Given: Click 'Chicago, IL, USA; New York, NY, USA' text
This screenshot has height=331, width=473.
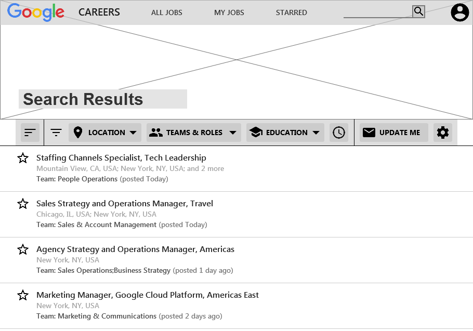Looking at the screenshot, I should [97, 214].
